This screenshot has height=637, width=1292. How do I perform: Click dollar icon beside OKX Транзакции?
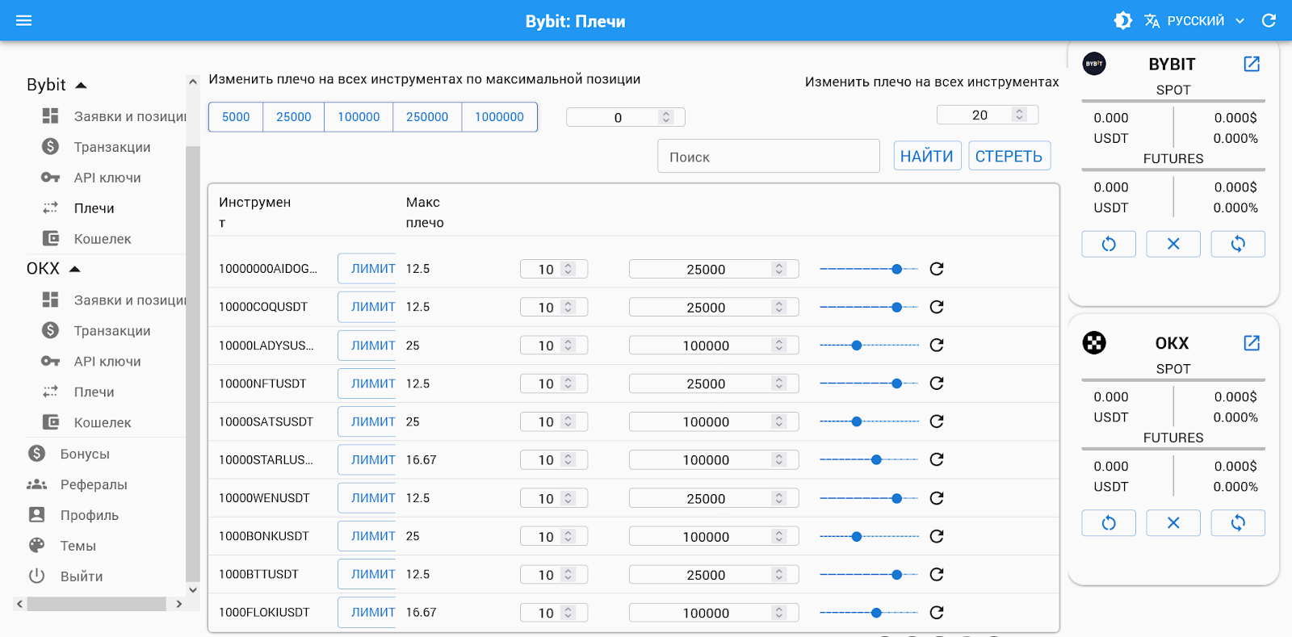(50, 330)
